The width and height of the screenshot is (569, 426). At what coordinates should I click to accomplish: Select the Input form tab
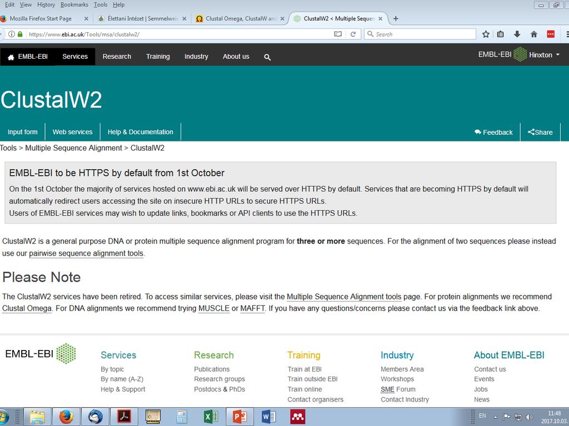click(x=22, y=132)
